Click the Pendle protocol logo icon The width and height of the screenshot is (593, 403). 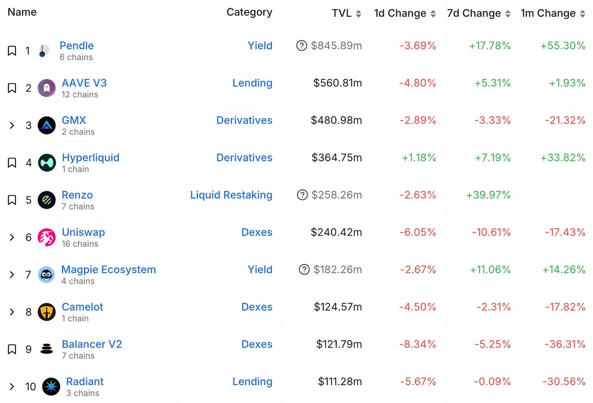pyautogui.click(x=44, y=50)
